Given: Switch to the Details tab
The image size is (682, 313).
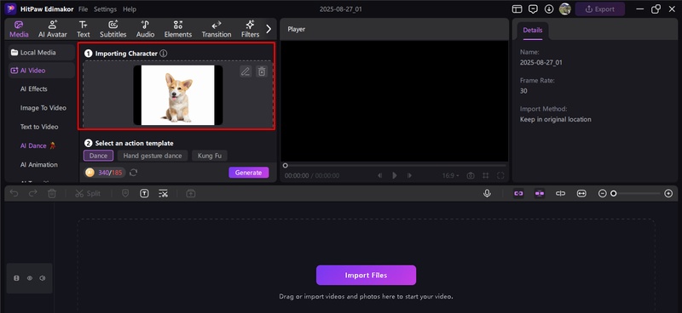Looking at the screenshot, I should click(x=533, y=31).
